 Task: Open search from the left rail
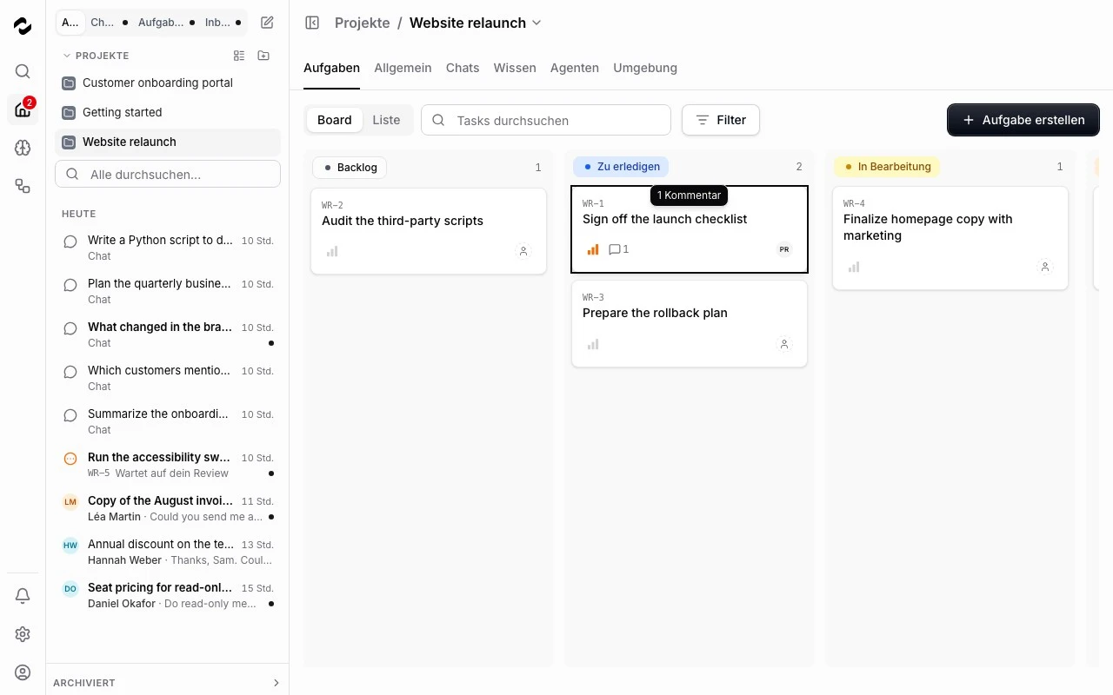tap(23, 71)
